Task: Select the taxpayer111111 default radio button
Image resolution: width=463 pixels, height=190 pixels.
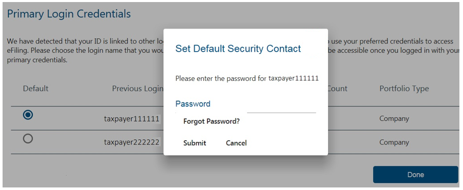Action: click(28, 115)
